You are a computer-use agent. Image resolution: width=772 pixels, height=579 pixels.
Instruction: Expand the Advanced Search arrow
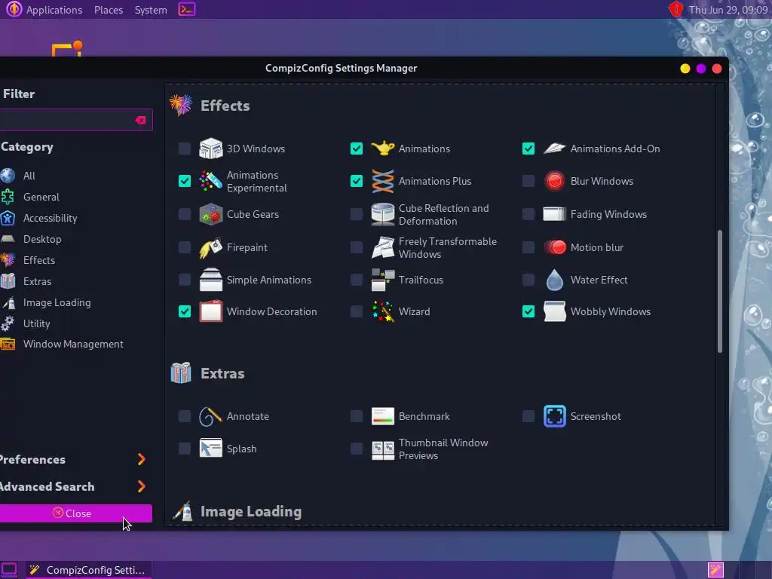pyautogui.click(x=141, y=486)
